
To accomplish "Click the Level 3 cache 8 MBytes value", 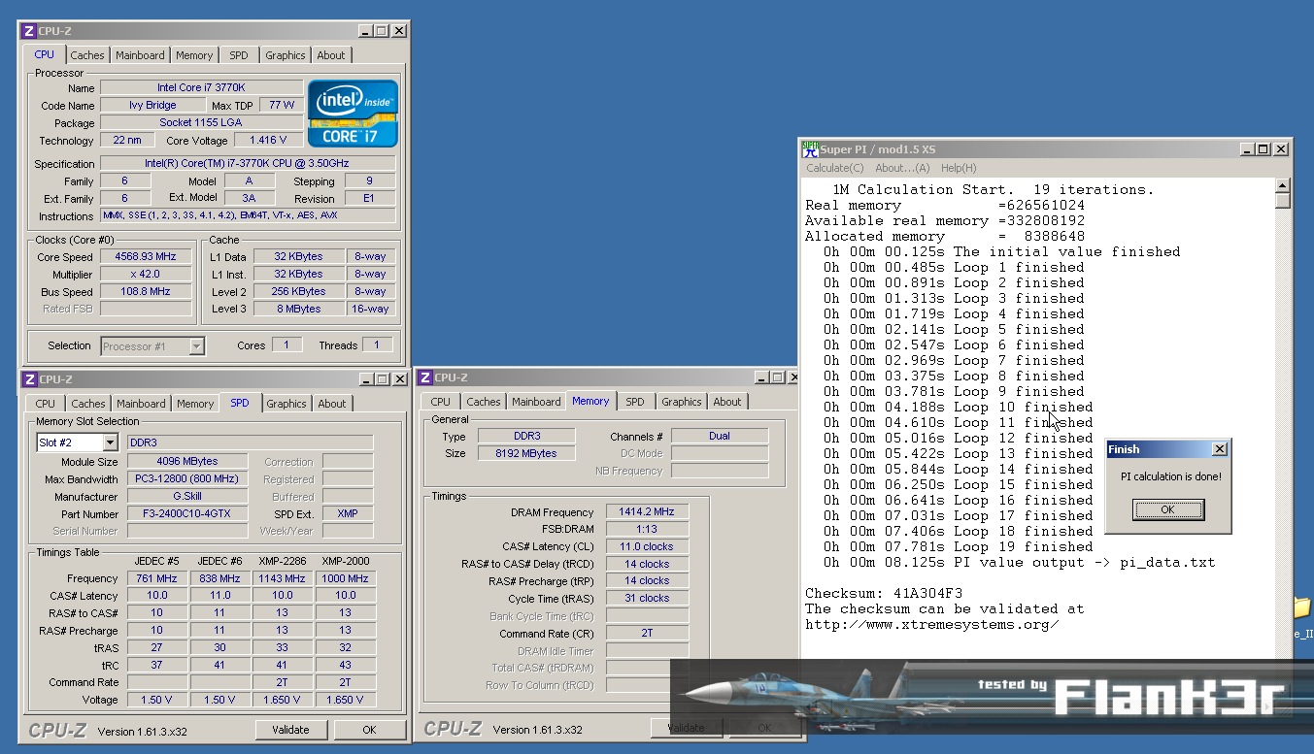I will point(299,310).
